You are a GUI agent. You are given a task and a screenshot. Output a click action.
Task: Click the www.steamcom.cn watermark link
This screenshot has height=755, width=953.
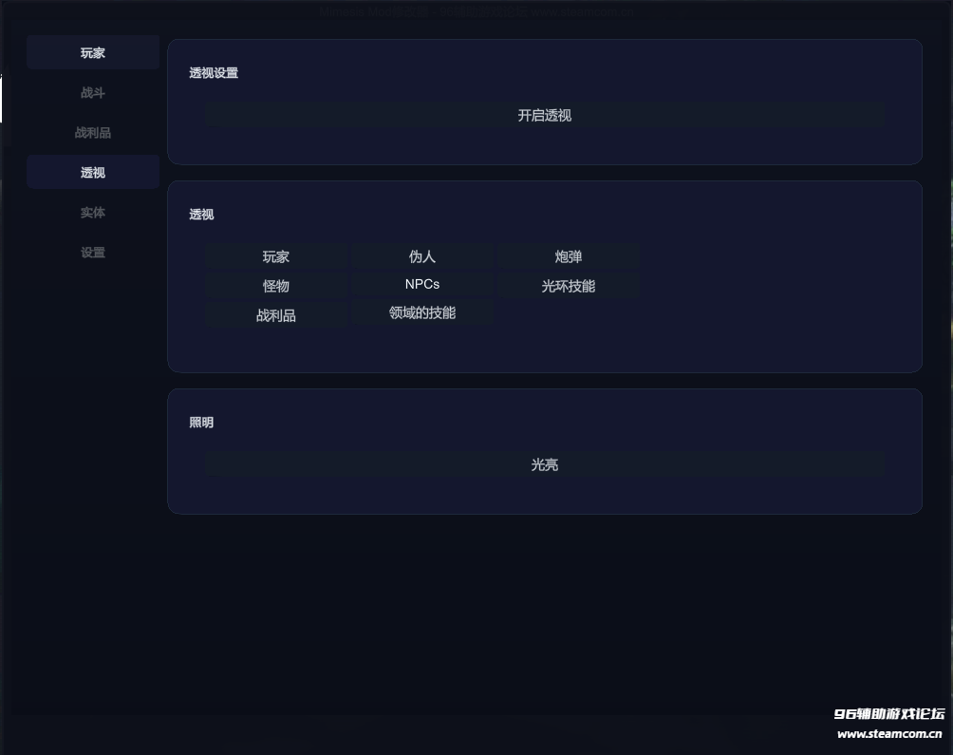click(889, 734)
